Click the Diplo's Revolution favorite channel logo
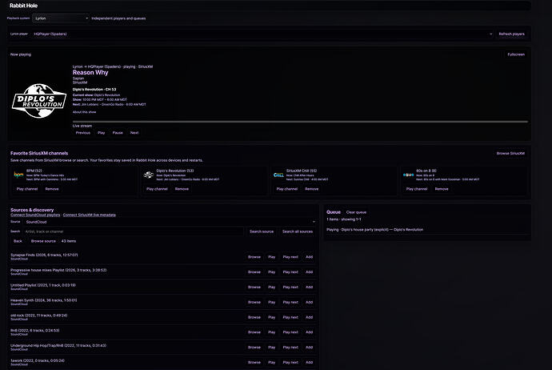552x370 pixels. coord(149,175)
